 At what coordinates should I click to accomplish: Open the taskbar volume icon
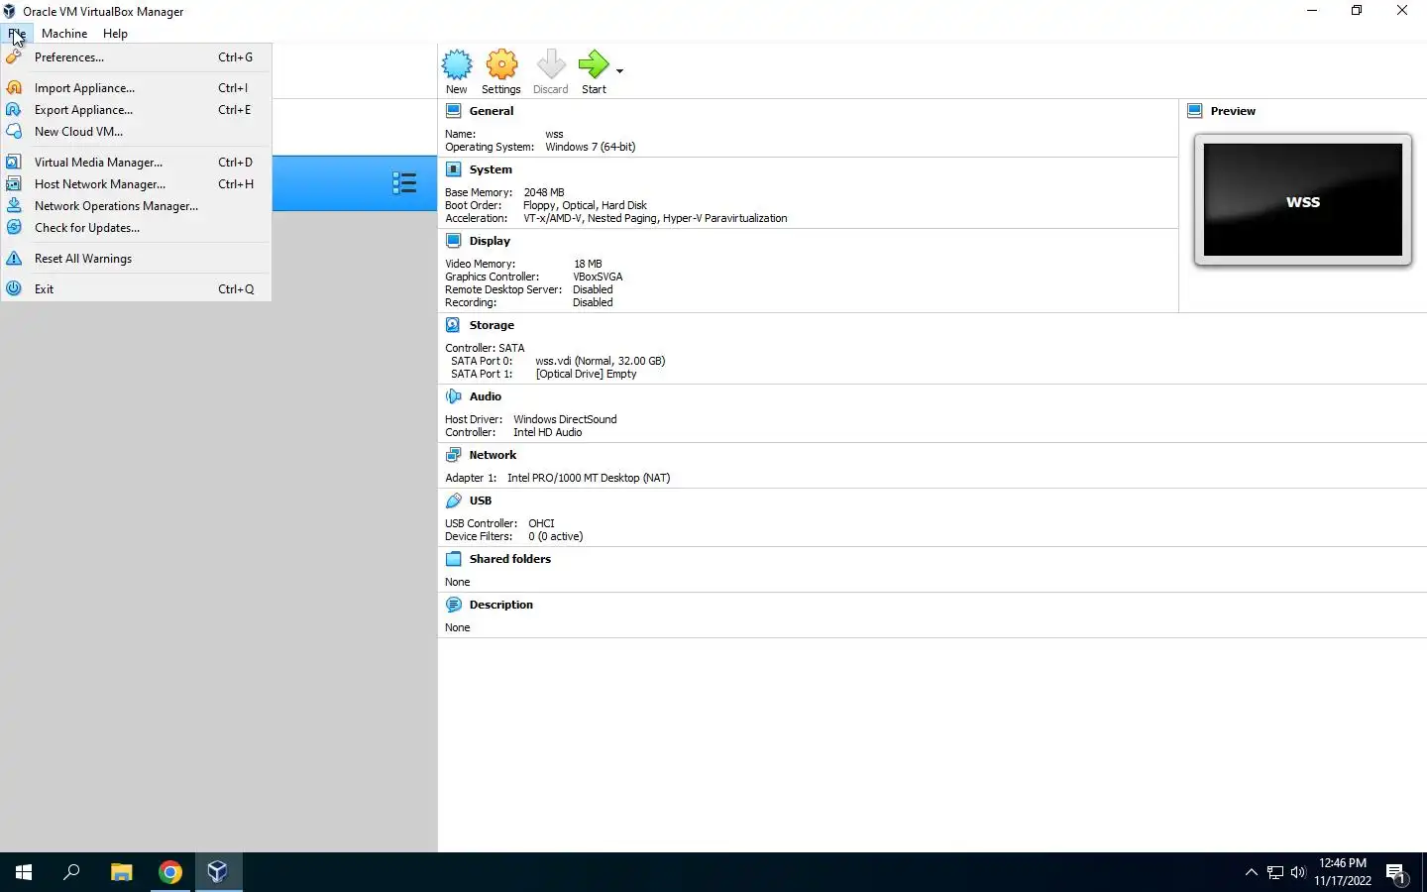pyautogui.click(x=1298, y=872)
